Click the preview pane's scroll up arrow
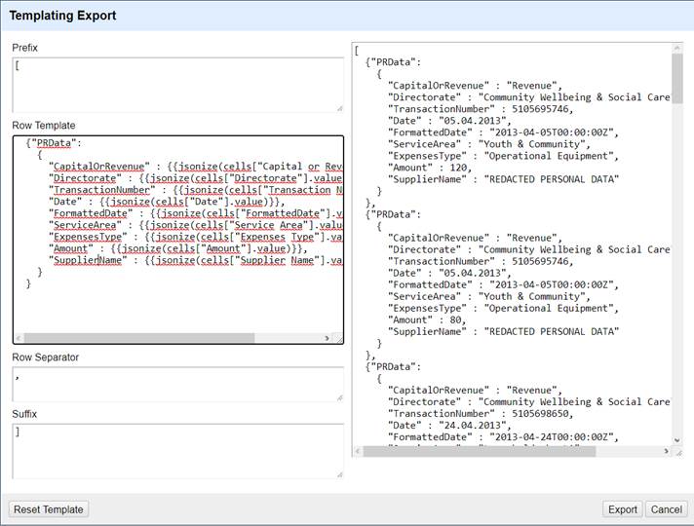694x526 pixels. [676, 49]
